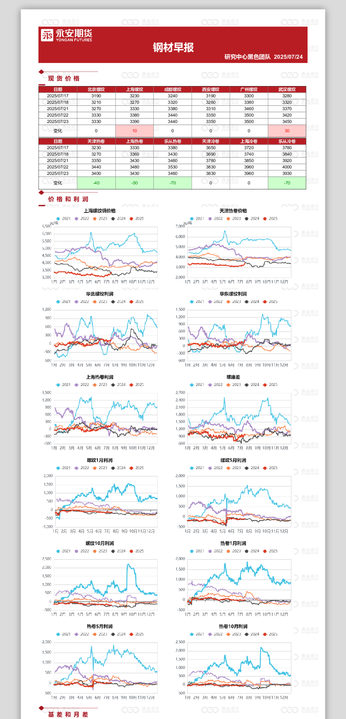Click the 乐从热卷 column header
Viewport: 346px width, 719px height.
tap(173, 141)
